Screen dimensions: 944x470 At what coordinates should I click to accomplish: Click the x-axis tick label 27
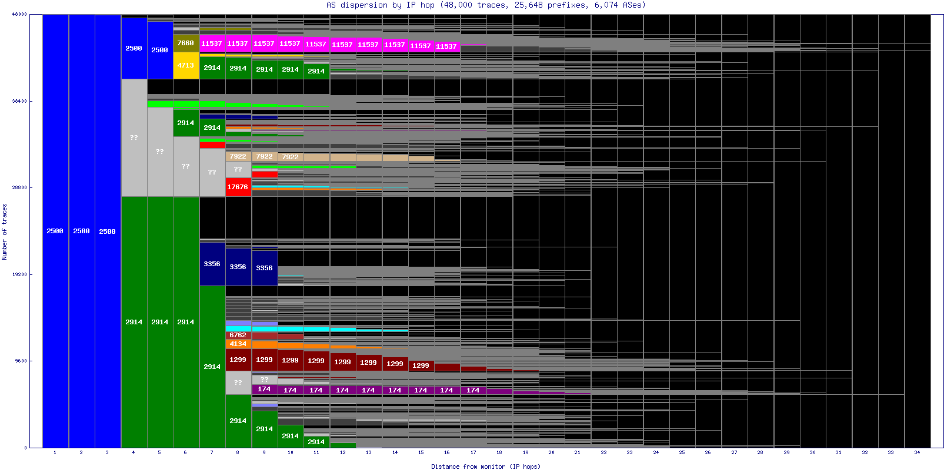735,452
